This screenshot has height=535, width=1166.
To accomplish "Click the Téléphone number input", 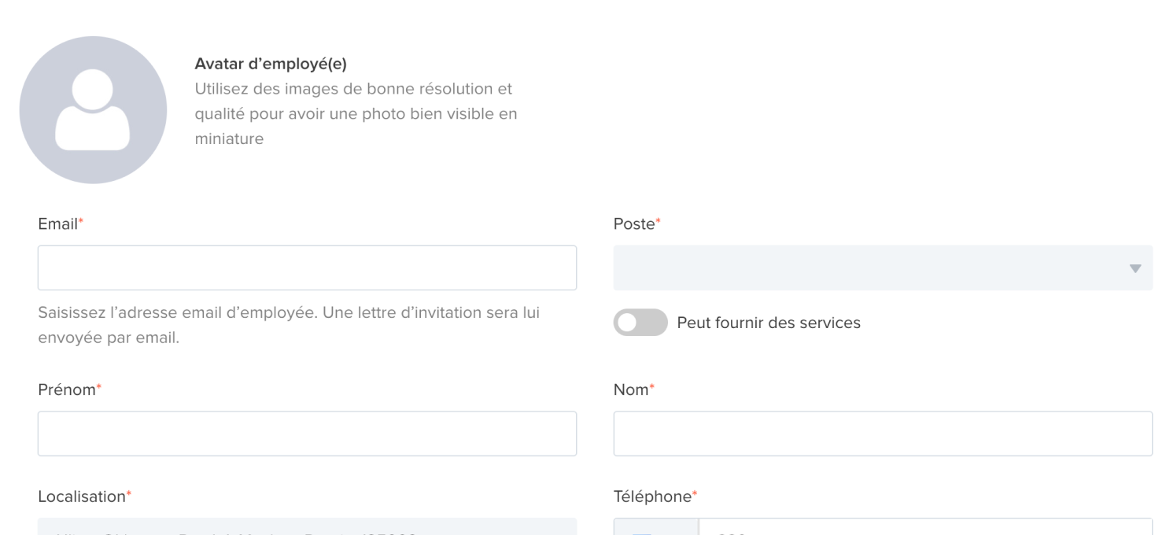I will [x=925, y=528].
